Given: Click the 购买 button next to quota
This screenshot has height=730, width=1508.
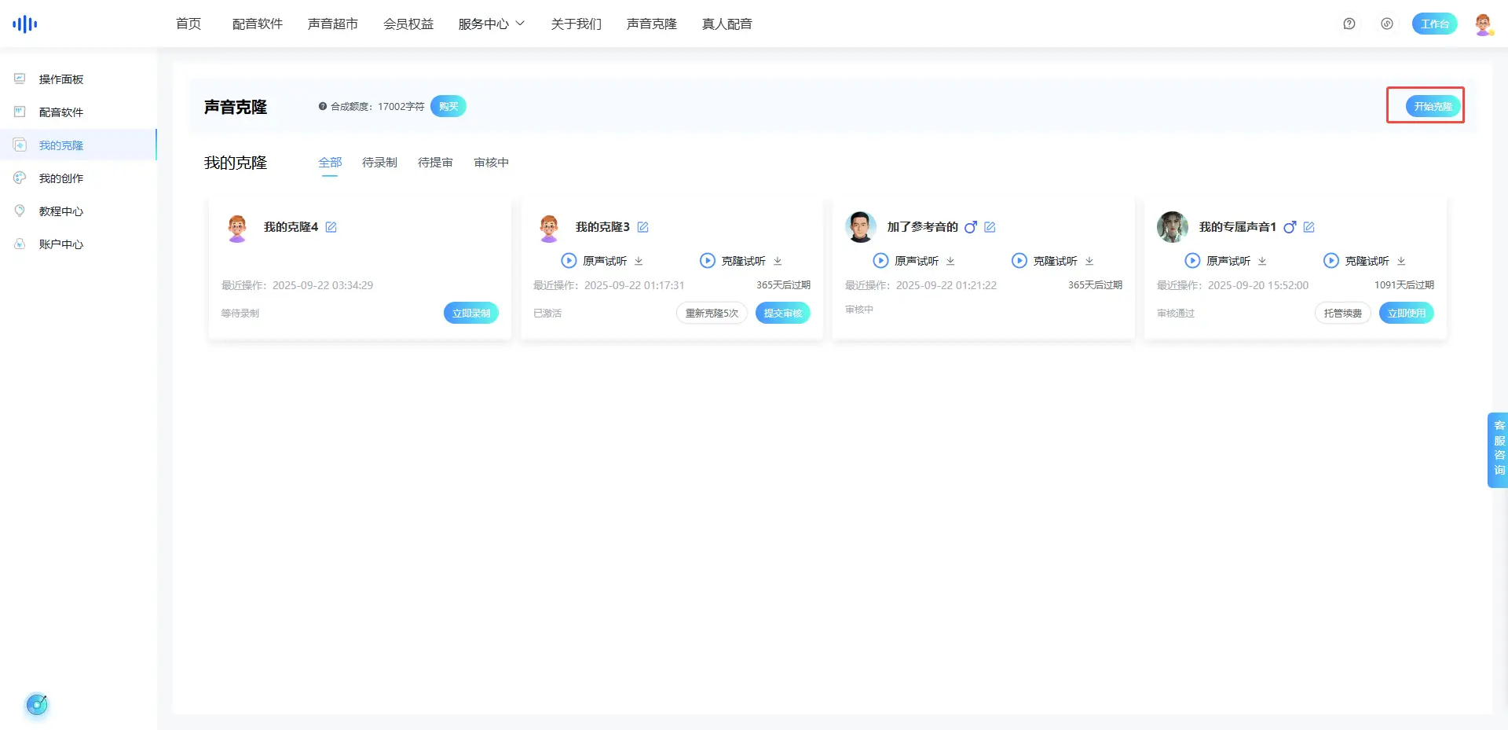Looking at the screenshot, I should [x=448, y=106].
